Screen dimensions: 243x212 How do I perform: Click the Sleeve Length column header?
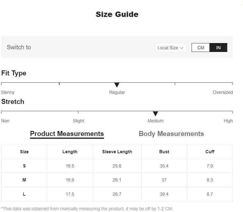pos(117,152)
